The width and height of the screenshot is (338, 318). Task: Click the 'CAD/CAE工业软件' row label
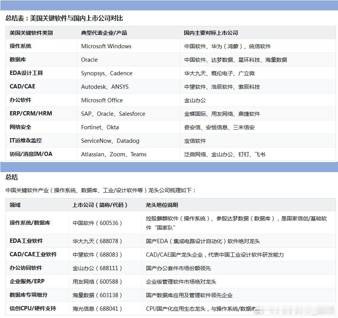tap(33, 254)
